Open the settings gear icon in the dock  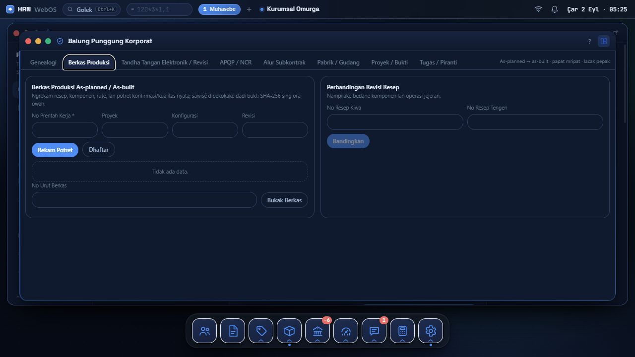pos(431,331)
